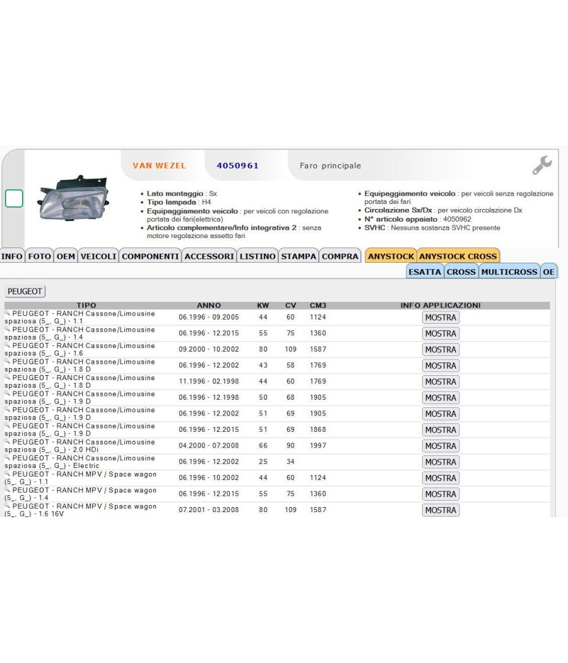
Task: Click MOSTRA for the 1.9 D 50 KW row
Action: (x=441, y=398)
